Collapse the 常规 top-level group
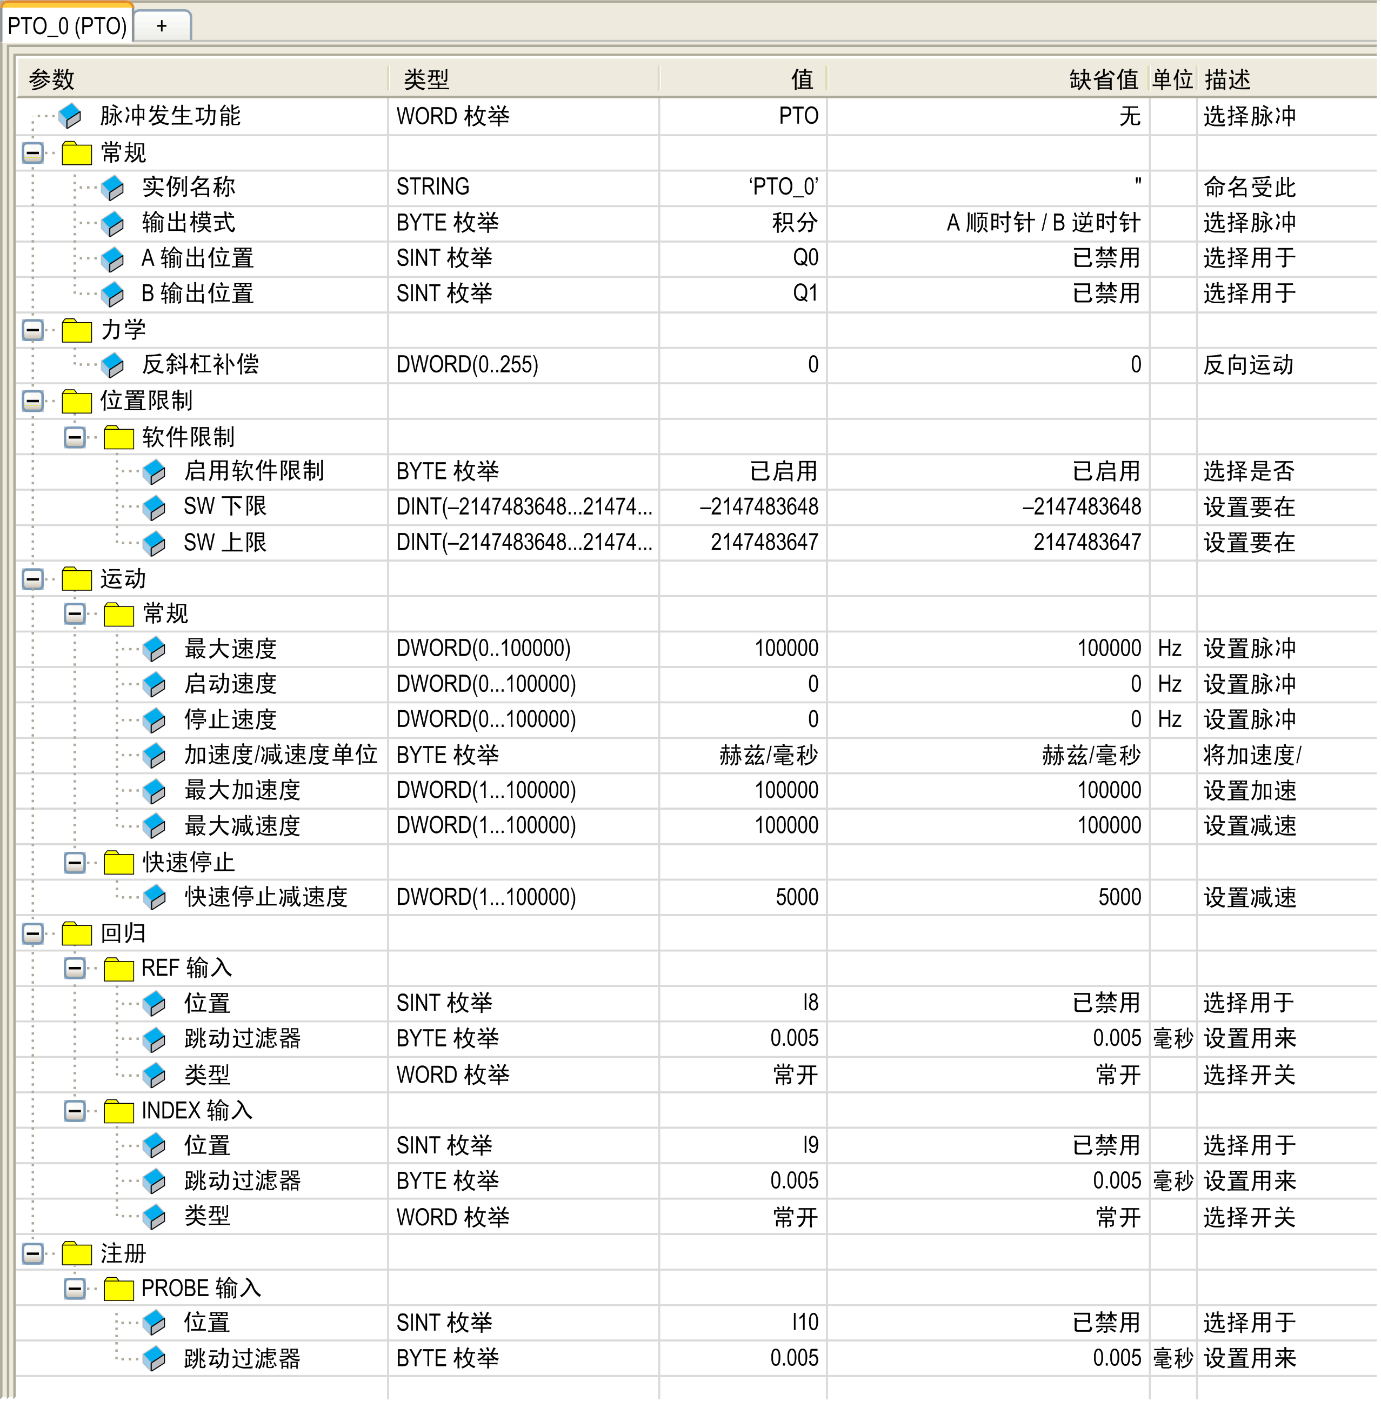Viewport: 1381px width, 1414px height. click(x=32, y=153)
